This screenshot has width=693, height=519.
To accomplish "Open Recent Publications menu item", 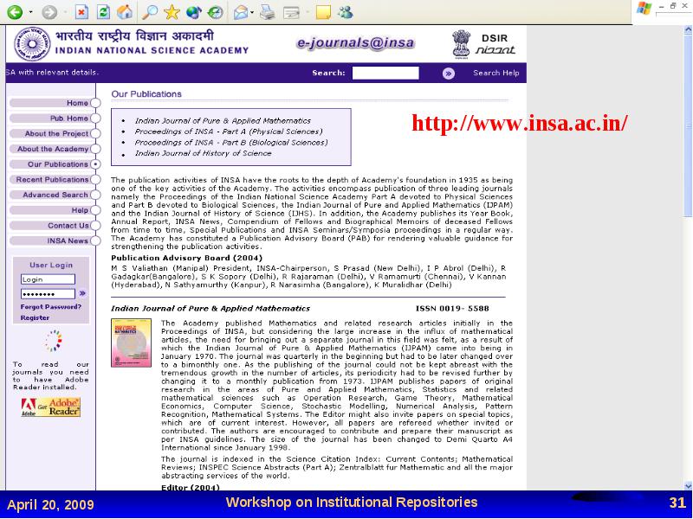I will 52,180.
